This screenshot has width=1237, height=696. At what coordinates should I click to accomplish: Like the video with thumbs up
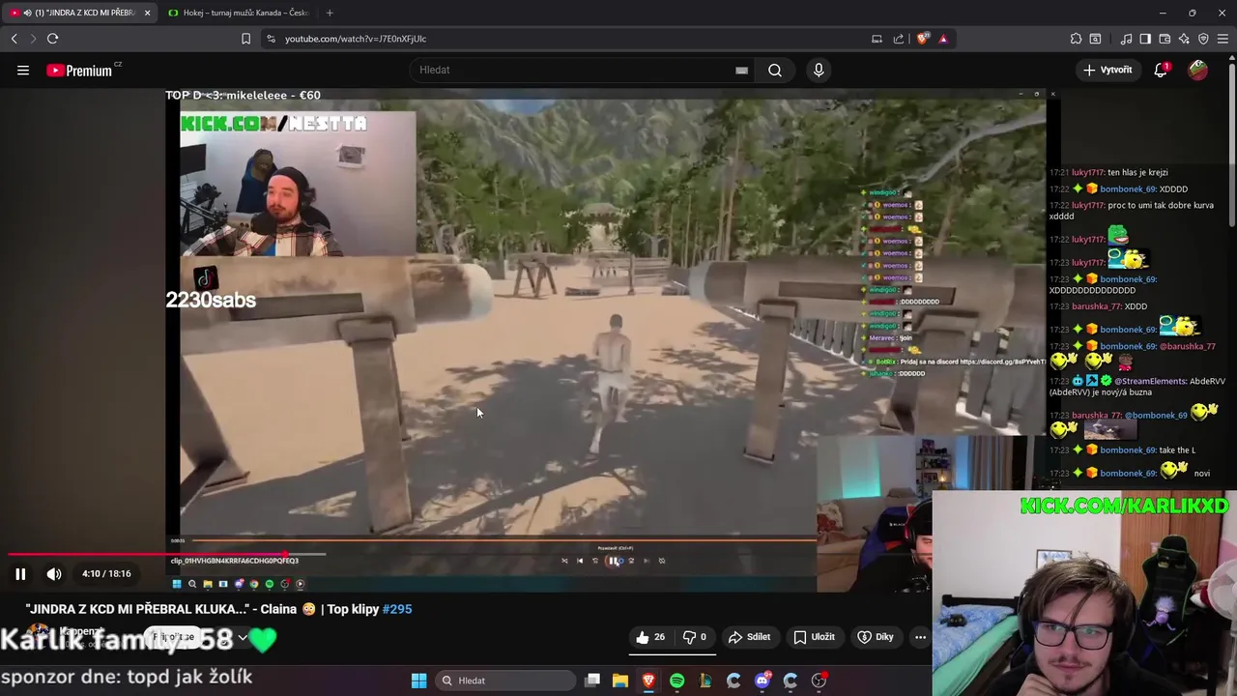coord(650,637)
